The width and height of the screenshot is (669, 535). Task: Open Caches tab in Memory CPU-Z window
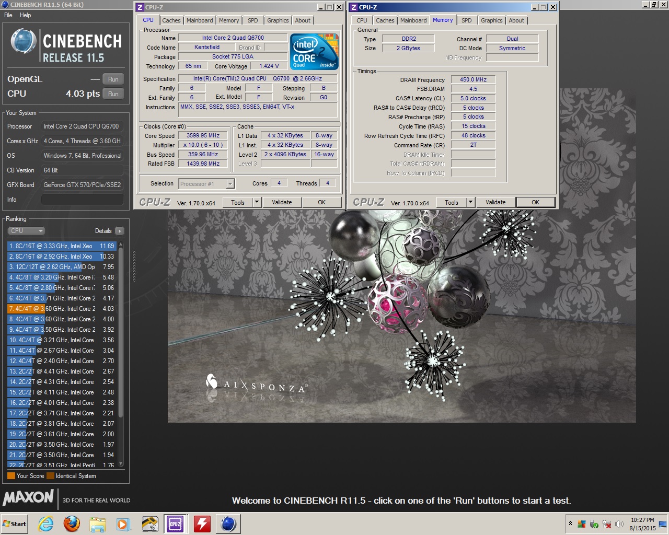pyautogui.click(x=385, y=20)
